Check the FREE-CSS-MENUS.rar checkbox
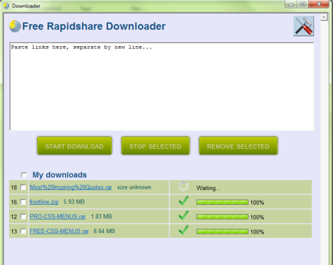This screenshot has height=265, width=333. 23,231
